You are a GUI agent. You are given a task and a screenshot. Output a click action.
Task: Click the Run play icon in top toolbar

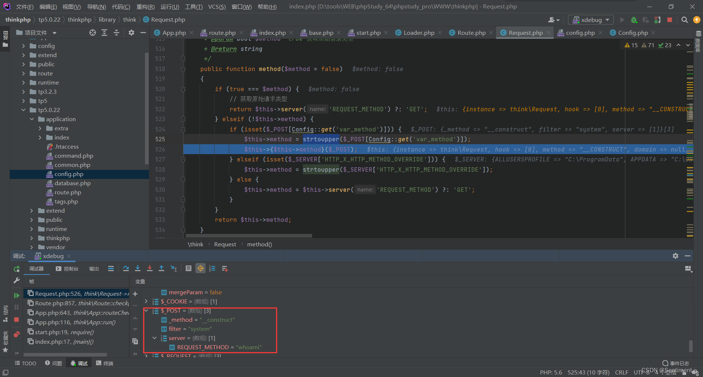[622, 20]
